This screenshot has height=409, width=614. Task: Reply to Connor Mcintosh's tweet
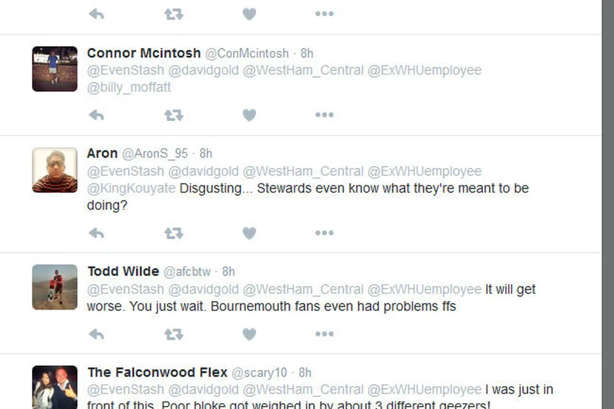pyautogui.click(x=96, y=115)
